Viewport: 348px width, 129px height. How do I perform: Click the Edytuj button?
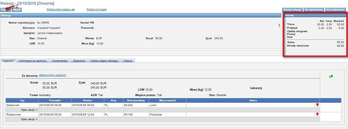pyautogui.click(x=5, y=10)
